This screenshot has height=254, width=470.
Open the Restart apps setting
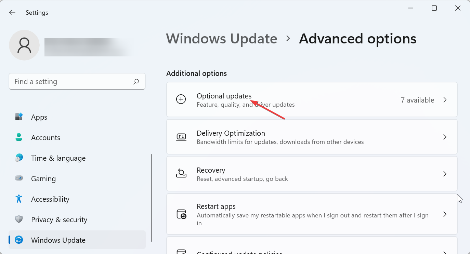click(312, 214)
